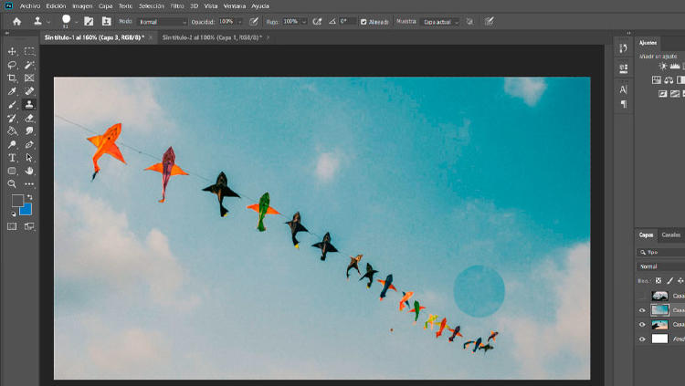Lock transparent pixels on layer
Screen dimensions: 685x386
tap(659, 281)
